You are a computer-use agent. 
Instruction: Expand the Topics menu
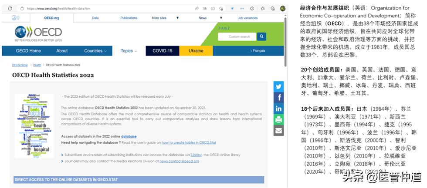point(129,51)
